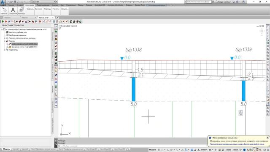Open annotation scale 1:1000 dropdown

point(204,150)
